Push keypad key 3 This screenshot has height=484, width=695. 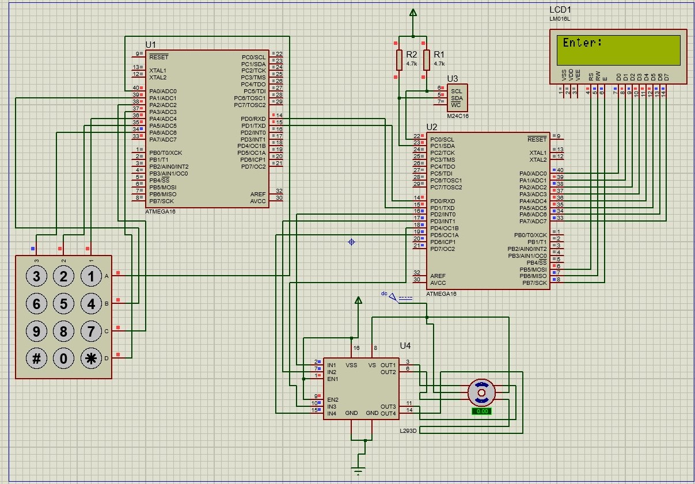36,277
